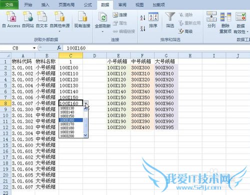The width and height of the screenshot is (250, 195).
Task: Click the 属性 properties button
Action: tap(120, 23)
